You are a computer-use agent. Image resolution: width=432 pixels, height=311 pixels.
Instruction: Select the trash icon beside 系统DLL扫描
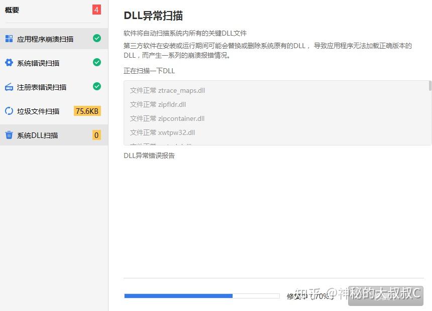click(x=9, y=135)
